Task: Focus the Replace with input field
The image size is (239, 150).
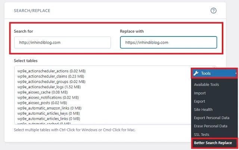Action: (x=168, y=42)
